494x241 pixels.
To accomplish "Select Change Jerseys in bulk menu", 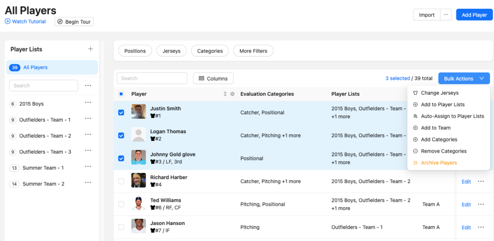I will click(x=439, y=93).
